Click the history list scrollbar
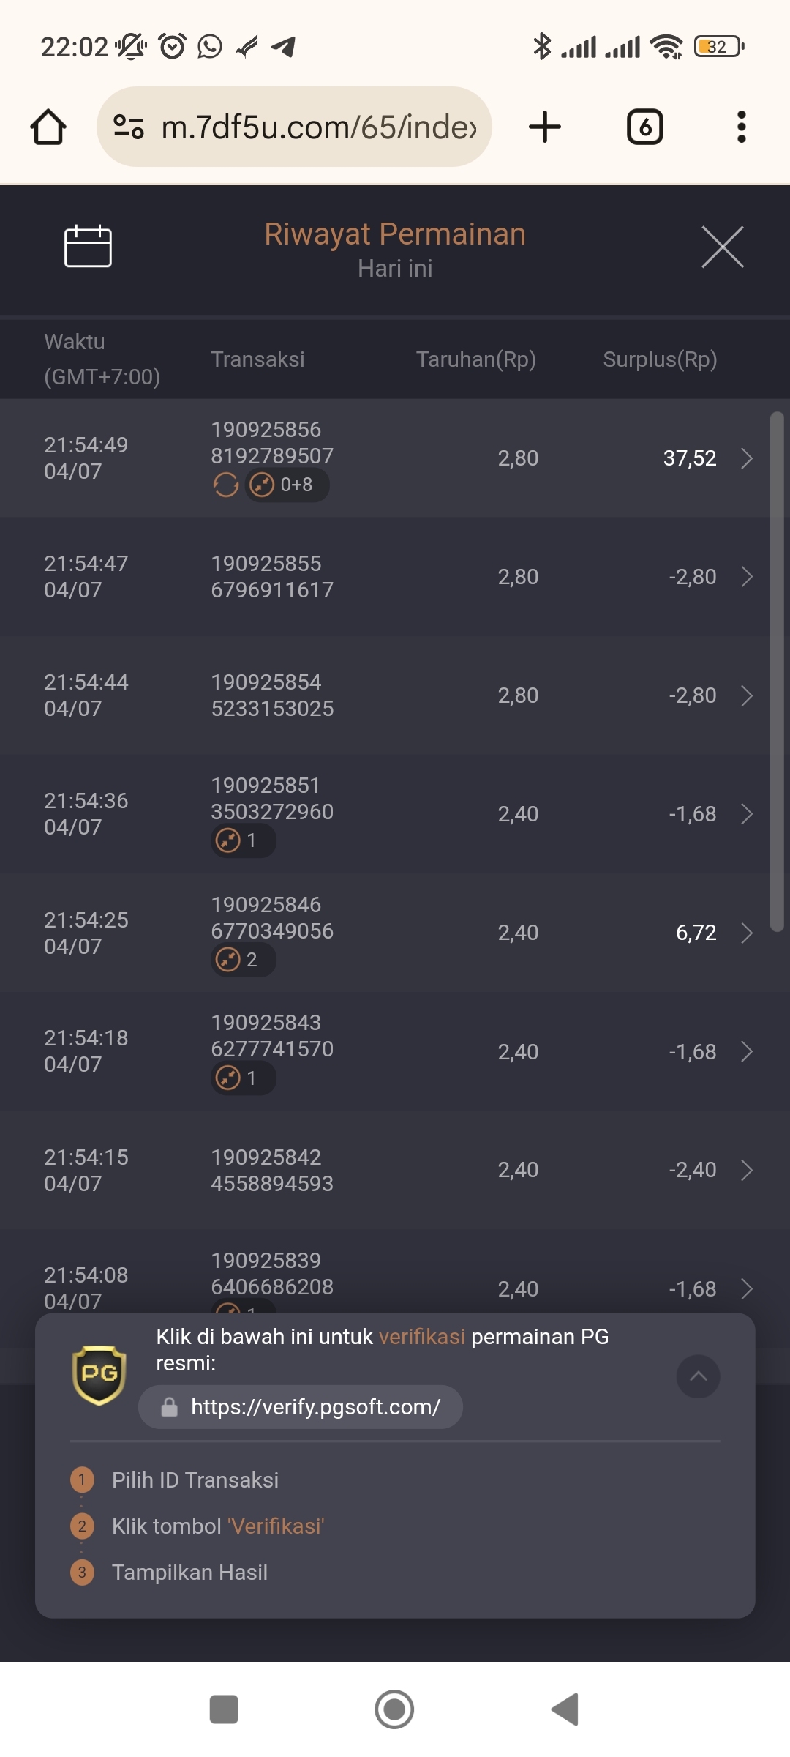Screen dimensions: 790x1757 pyautogui.click(x=777, y=671)
